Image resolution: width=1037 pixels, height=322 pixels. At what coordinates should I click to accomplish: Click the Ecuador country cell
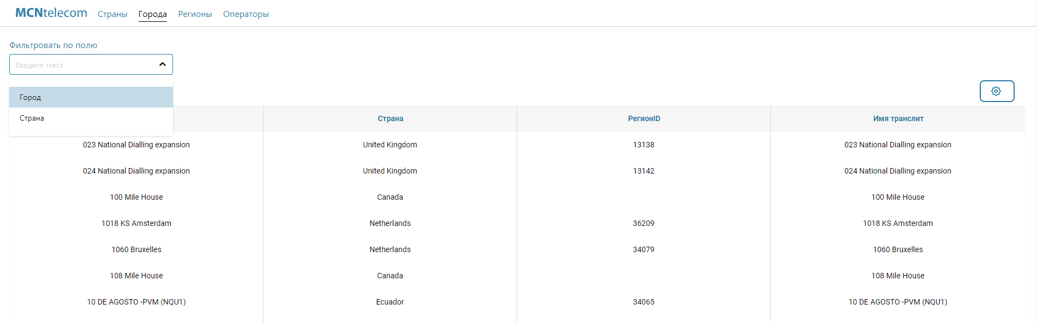click(390, 302)
